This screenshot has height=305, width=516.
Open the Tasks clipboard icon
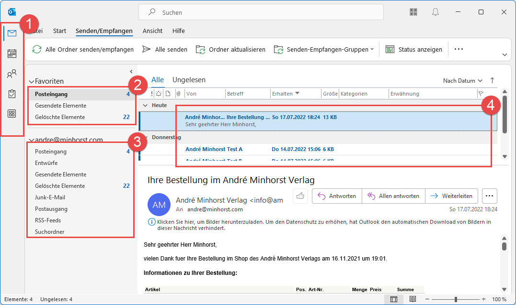(12, 94)
